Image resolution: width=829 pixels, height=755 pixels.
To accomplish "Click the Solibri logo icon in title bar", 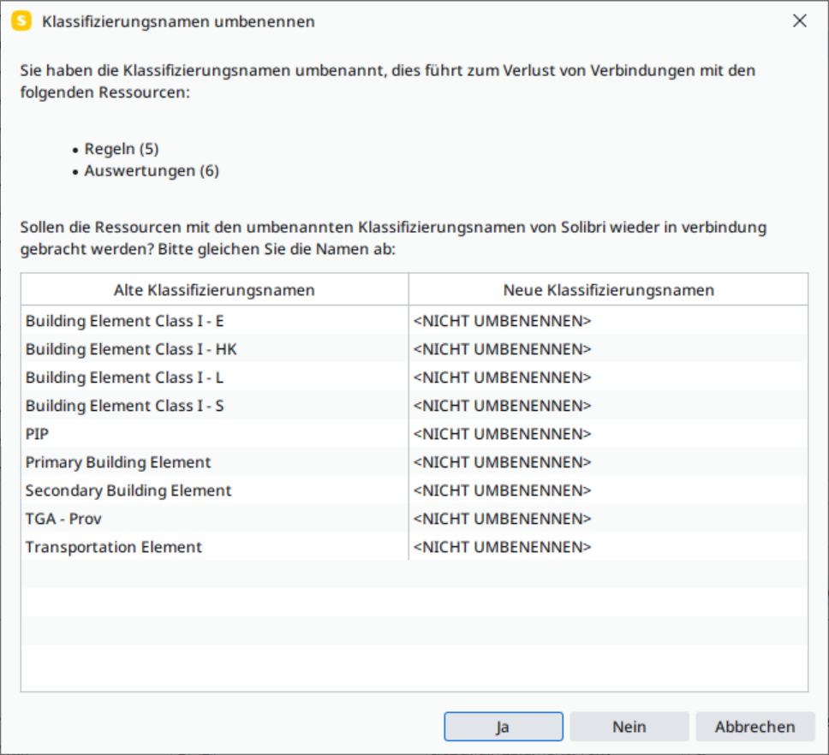I will coord(21,21).
